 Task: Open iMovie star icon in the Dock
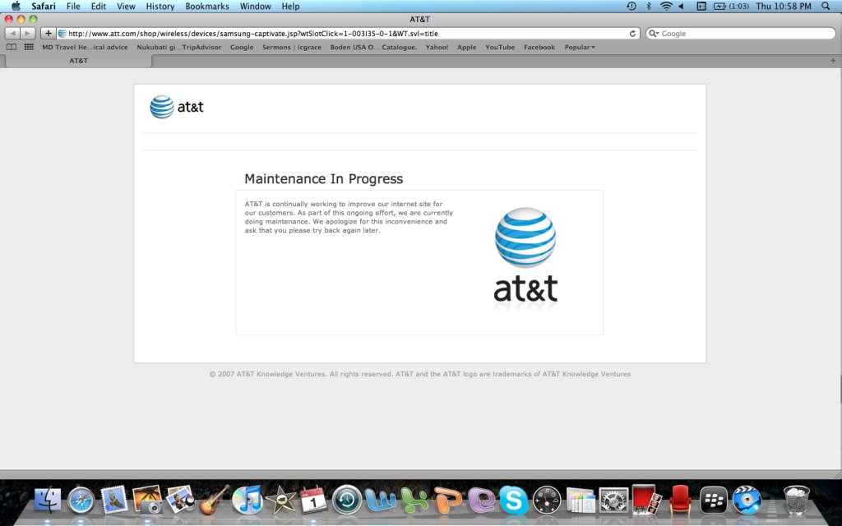pos(280,500)
